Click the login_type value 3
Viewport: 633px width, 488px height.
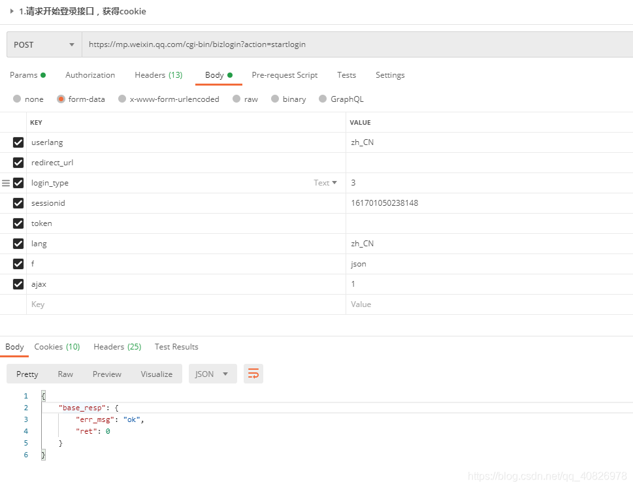coord(353,183)
